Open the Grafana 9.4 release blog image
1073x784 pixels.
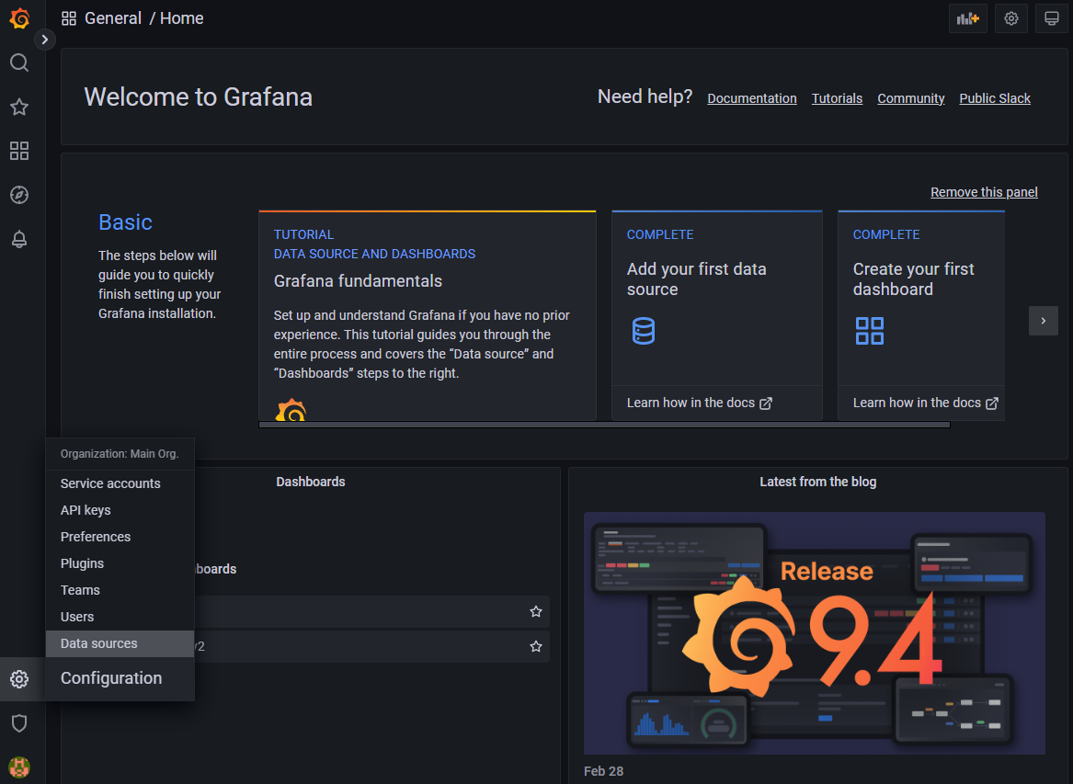[x=815, y=633]
